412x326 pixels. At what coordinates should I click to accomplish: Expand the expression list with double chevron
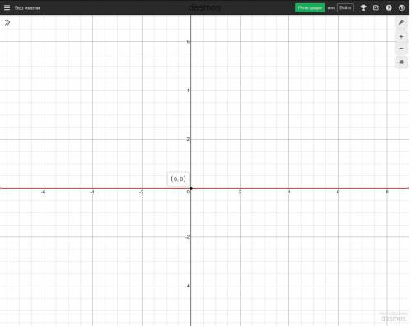point(7,22)
